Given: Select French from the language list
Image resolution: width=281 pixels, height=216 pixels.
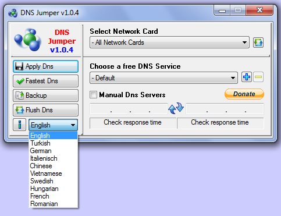Looking at the screenshot, I should pyautogui.click(x=53, y=196).
